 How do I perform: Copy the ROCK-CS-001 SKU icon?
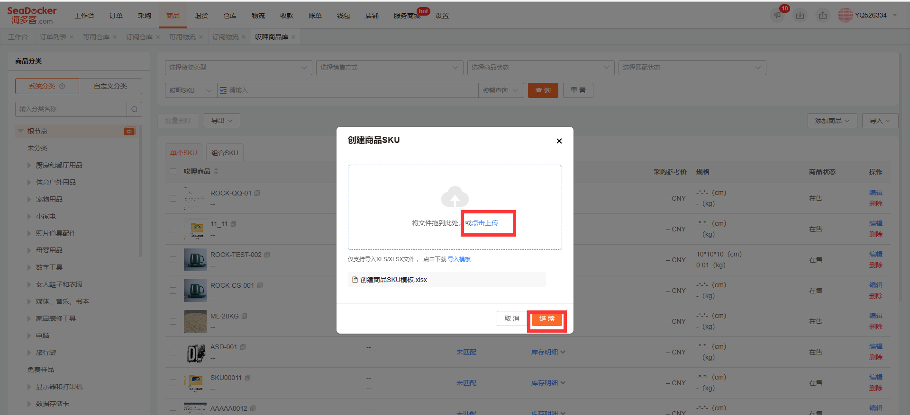(x=260, y=285)
